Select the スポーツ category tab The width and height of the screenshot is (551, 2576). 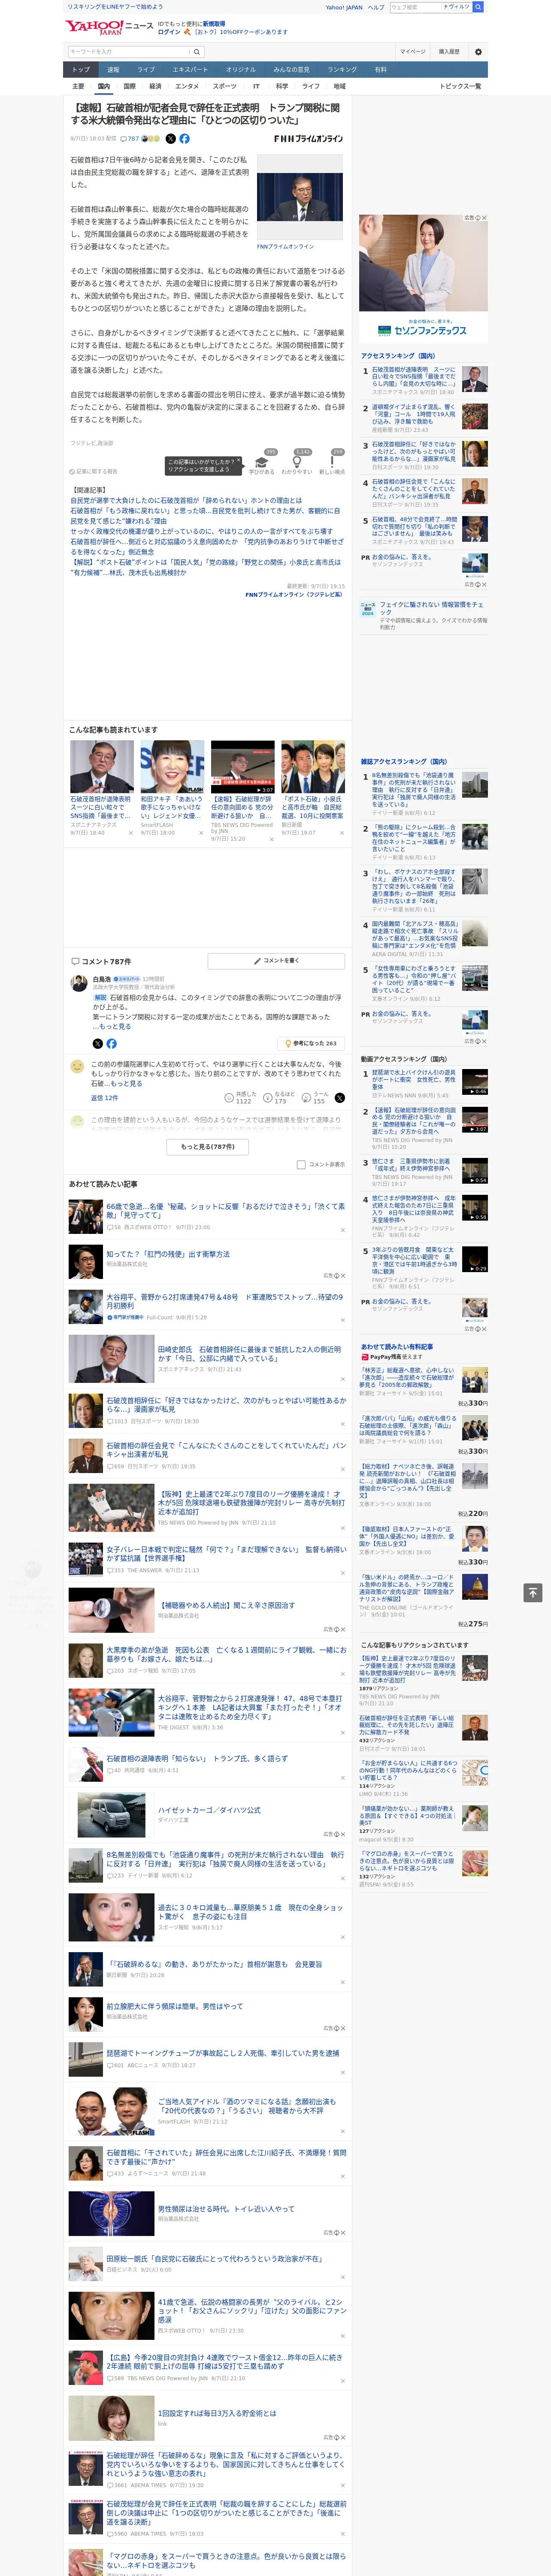tap(225, 86)
